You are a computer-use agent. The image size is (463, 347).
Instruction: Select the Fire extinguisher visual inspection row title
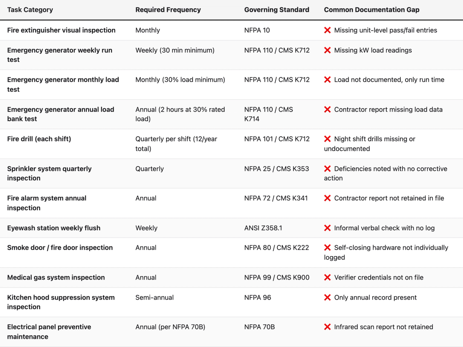61,30
